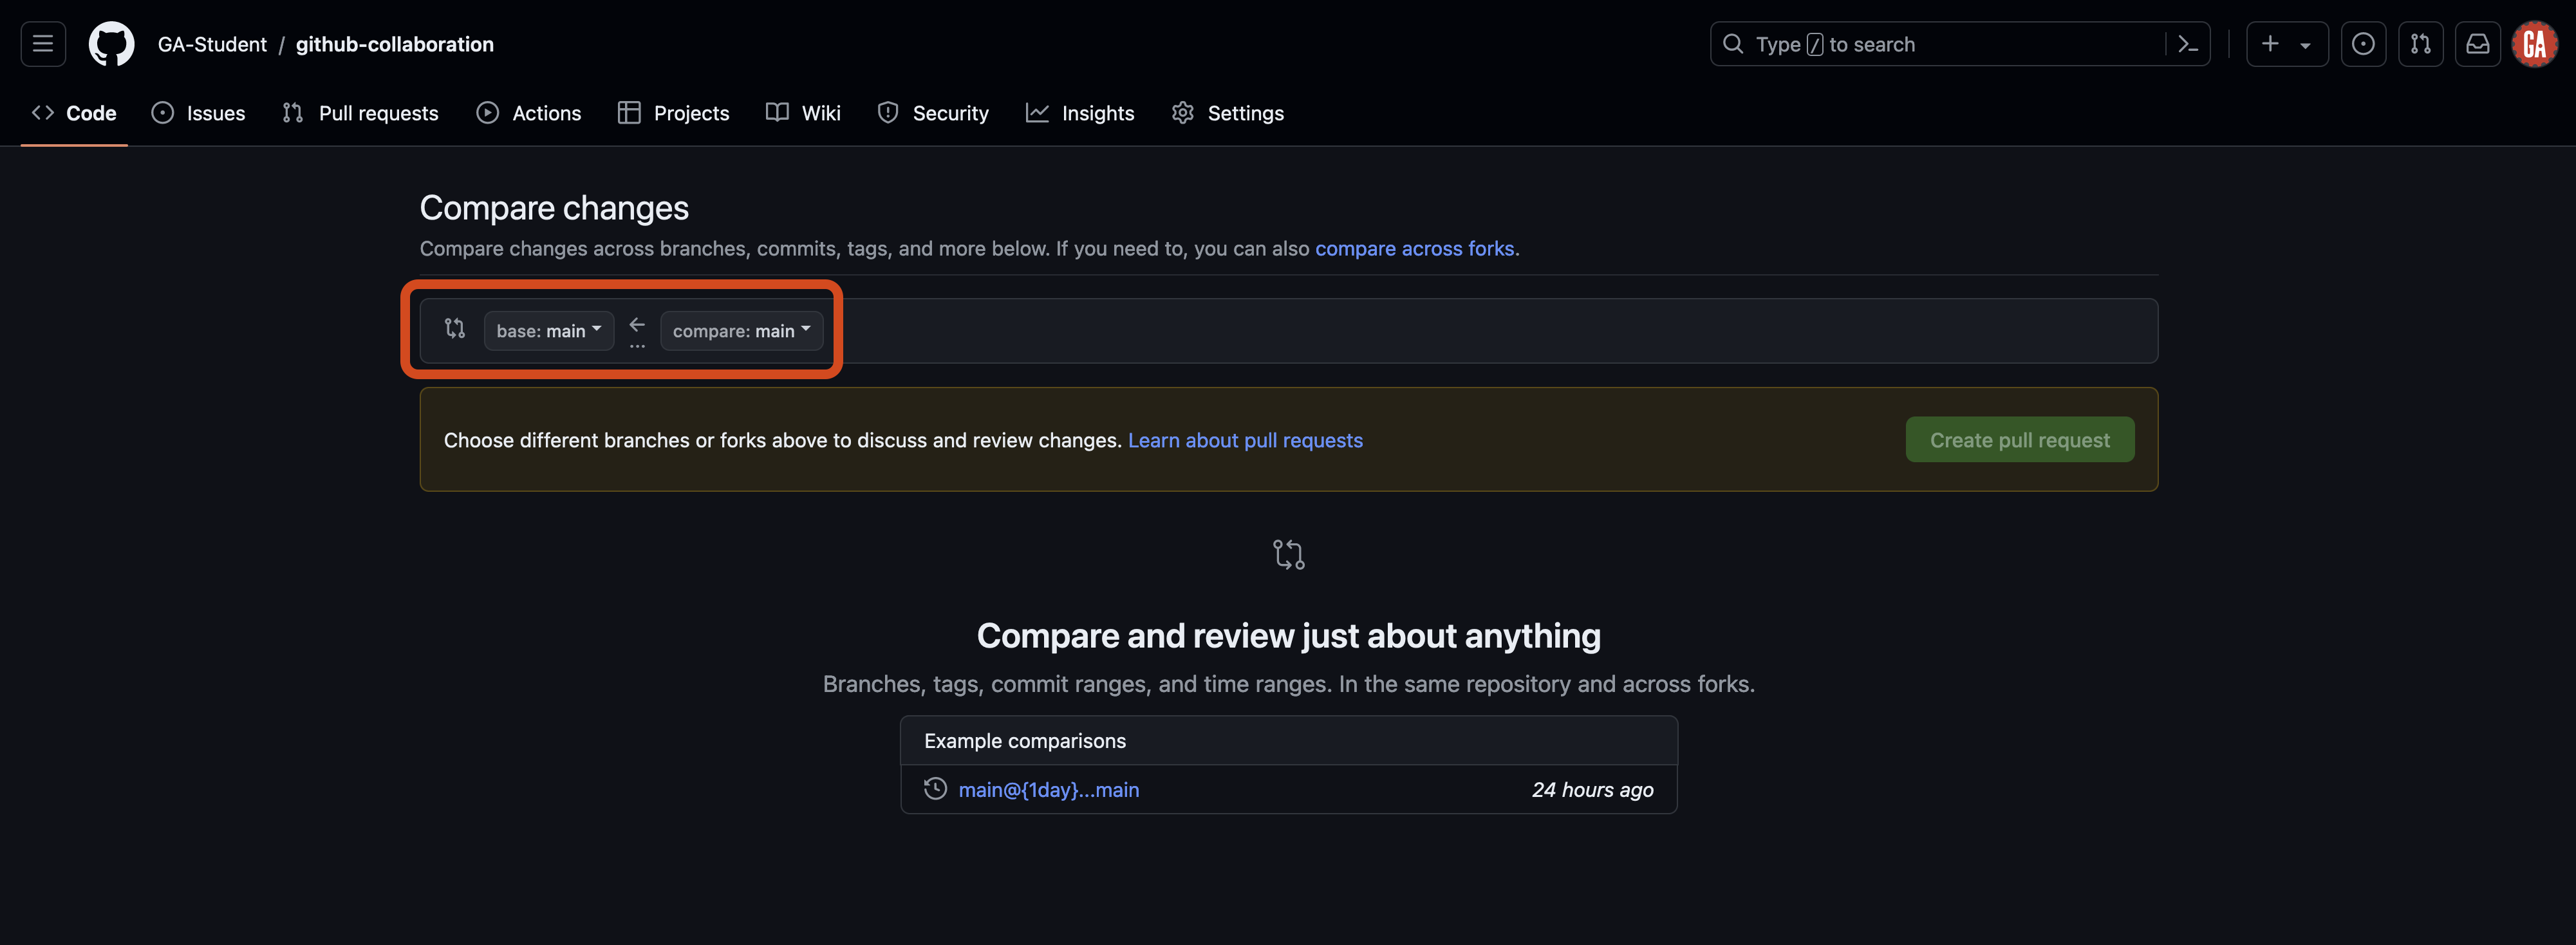Open the Settings tab
Screen dimensions: 2576x945
tap(1227, 113)
